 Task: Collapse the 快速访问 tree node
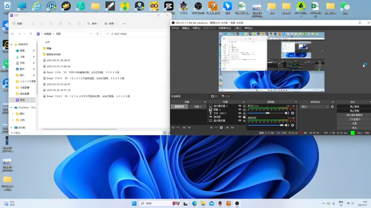point(11,44)
